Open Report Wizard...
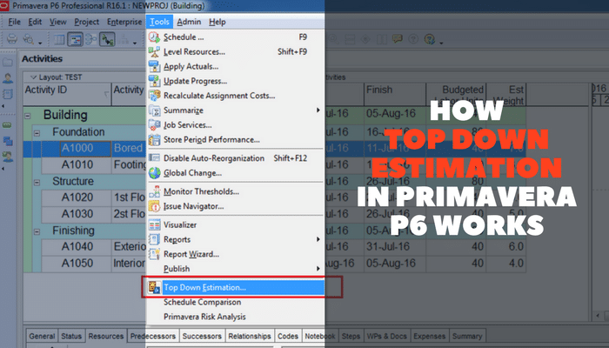The image size is (609, 348). point(235,254)
